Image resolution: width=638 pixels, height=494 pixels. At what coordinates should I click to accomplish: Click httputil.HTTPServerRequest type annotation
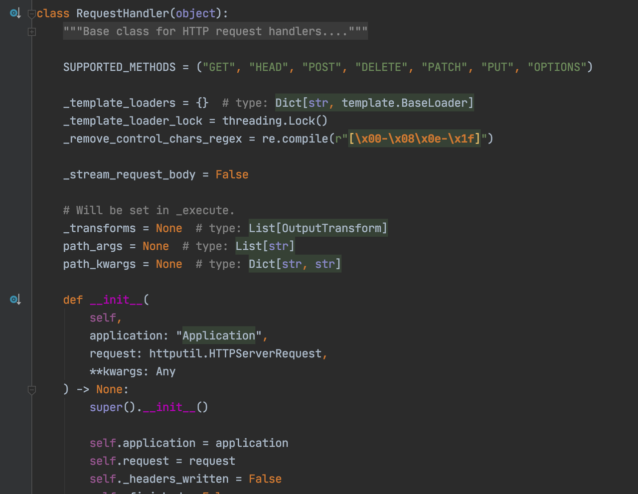(235, 354)
